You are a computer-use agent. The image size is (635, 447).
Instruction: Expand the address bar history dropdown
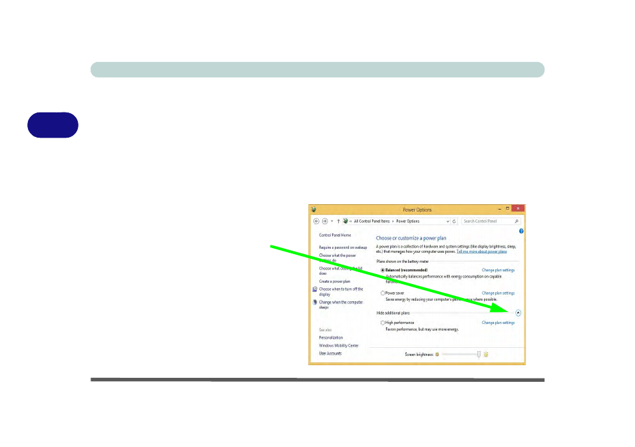tap(447, 222)
